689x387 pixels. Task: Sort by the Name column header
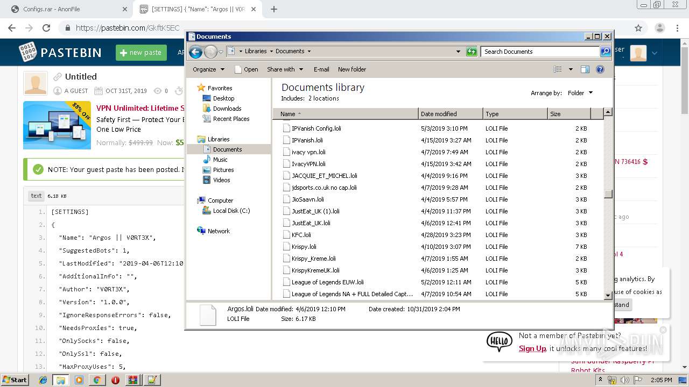(346, 114)
